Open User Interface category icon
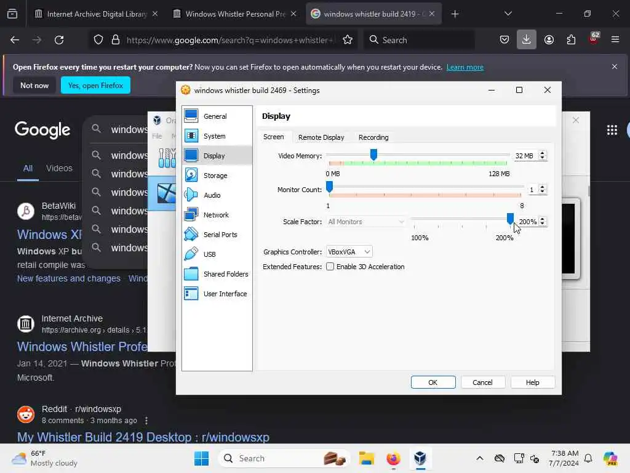This screenshot has width=630, height=473. click(x=191, y=293)
